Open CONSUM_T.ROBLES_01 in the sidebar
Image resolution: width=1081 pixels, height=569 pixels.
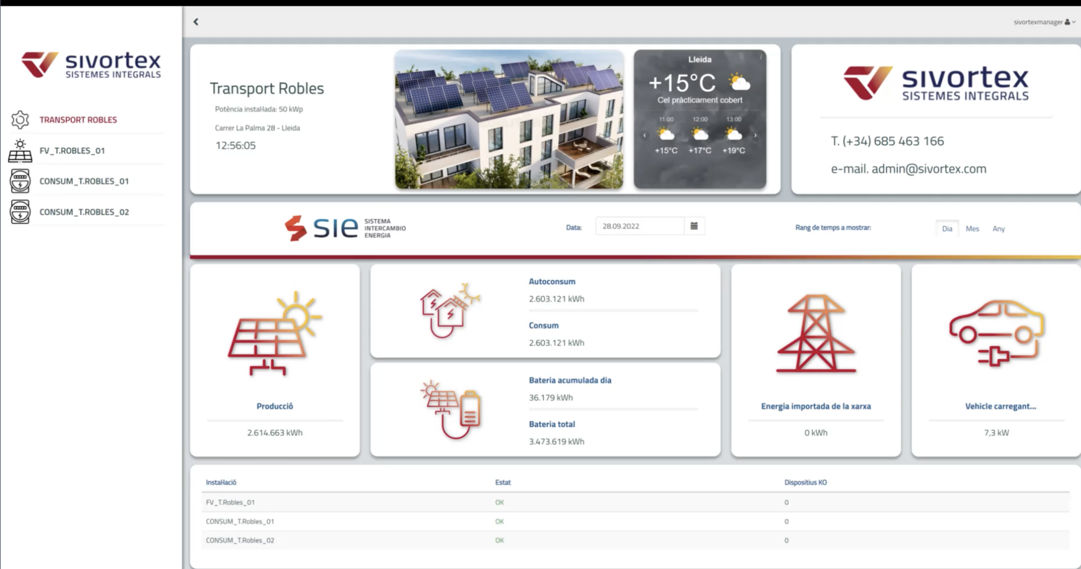pos(84,181)
